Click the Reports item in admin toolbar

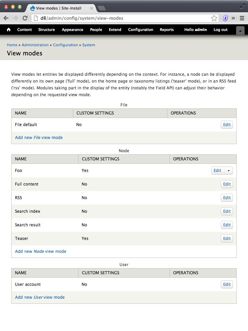pos(167,30)
